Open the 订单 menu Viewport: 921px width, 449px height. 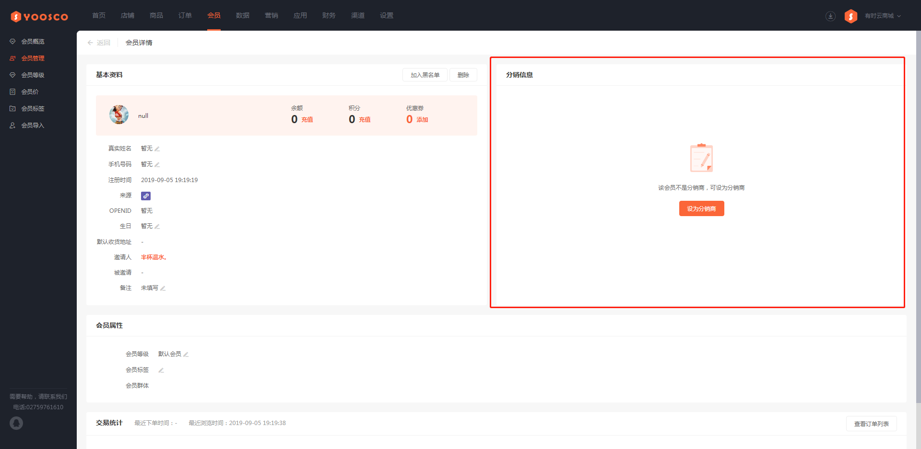(x=185, y=15)
